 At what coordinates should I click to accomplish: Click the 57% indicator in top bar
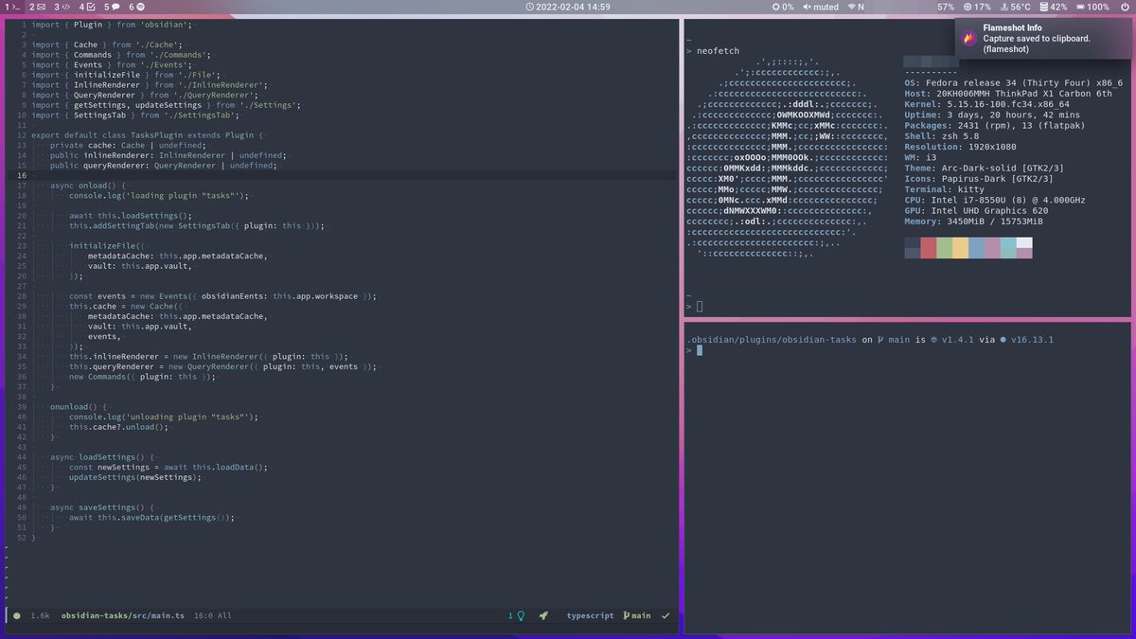pos(946,7)
